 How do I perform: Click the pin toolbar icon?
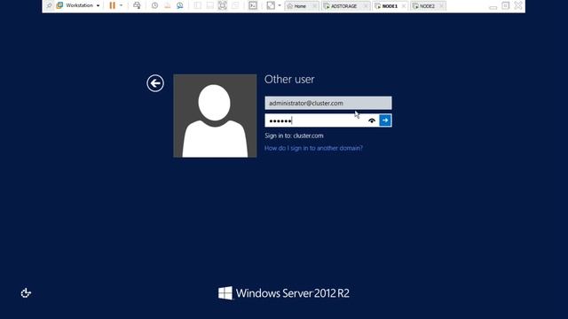pos(50,5)
